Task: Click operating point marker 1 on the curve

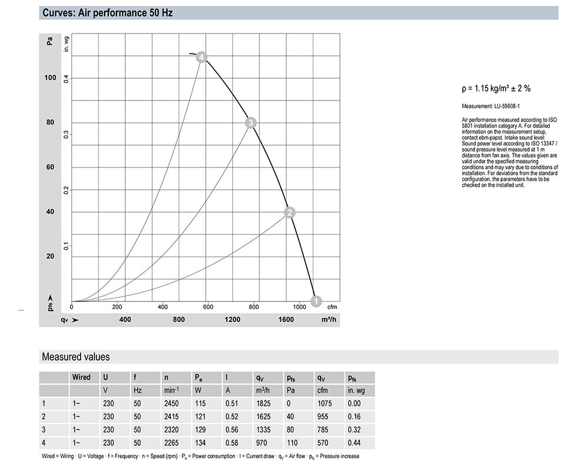Action: click(x=315, y=301)
